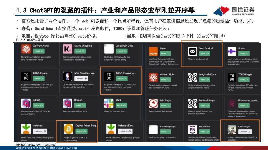Install the Pricerunner product plugin
The image size is (268, 150).
point(244,106)
